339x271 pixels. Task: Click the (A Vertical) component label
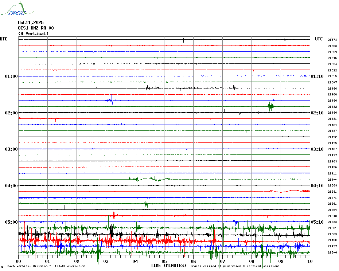point(33,34)
